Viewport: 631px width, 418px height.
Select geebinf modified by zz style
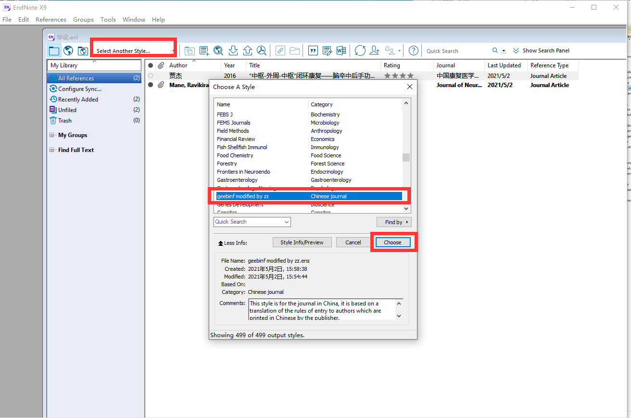(308, 196)
